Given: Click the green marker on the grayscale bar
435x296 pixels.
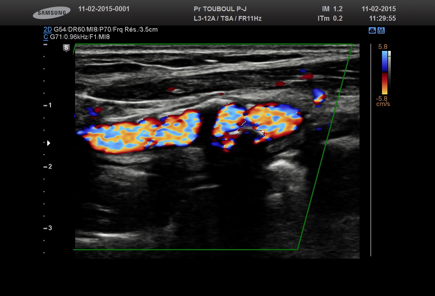Looking at the screenshot, I should 389,57.
